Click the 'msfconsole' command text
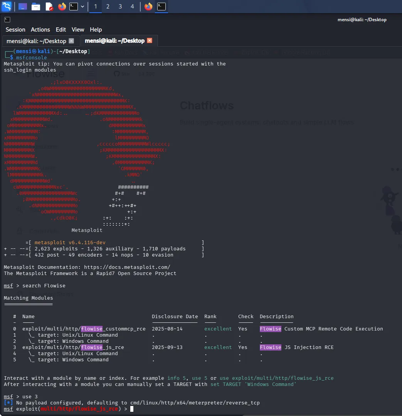Image resolution: width=402 pixels, height=416 pixels. point(31,57)
